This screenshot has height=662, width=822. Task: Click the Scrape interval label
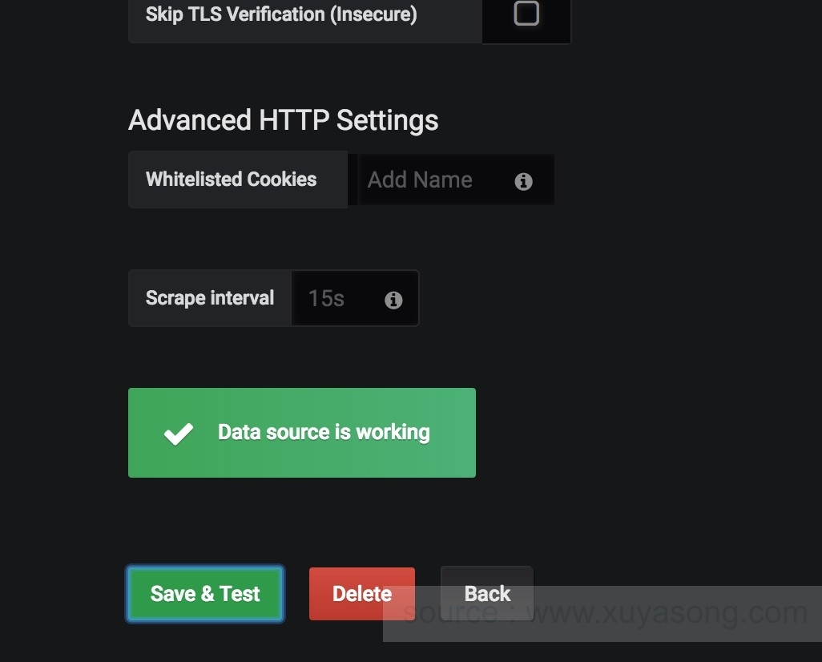210,298
